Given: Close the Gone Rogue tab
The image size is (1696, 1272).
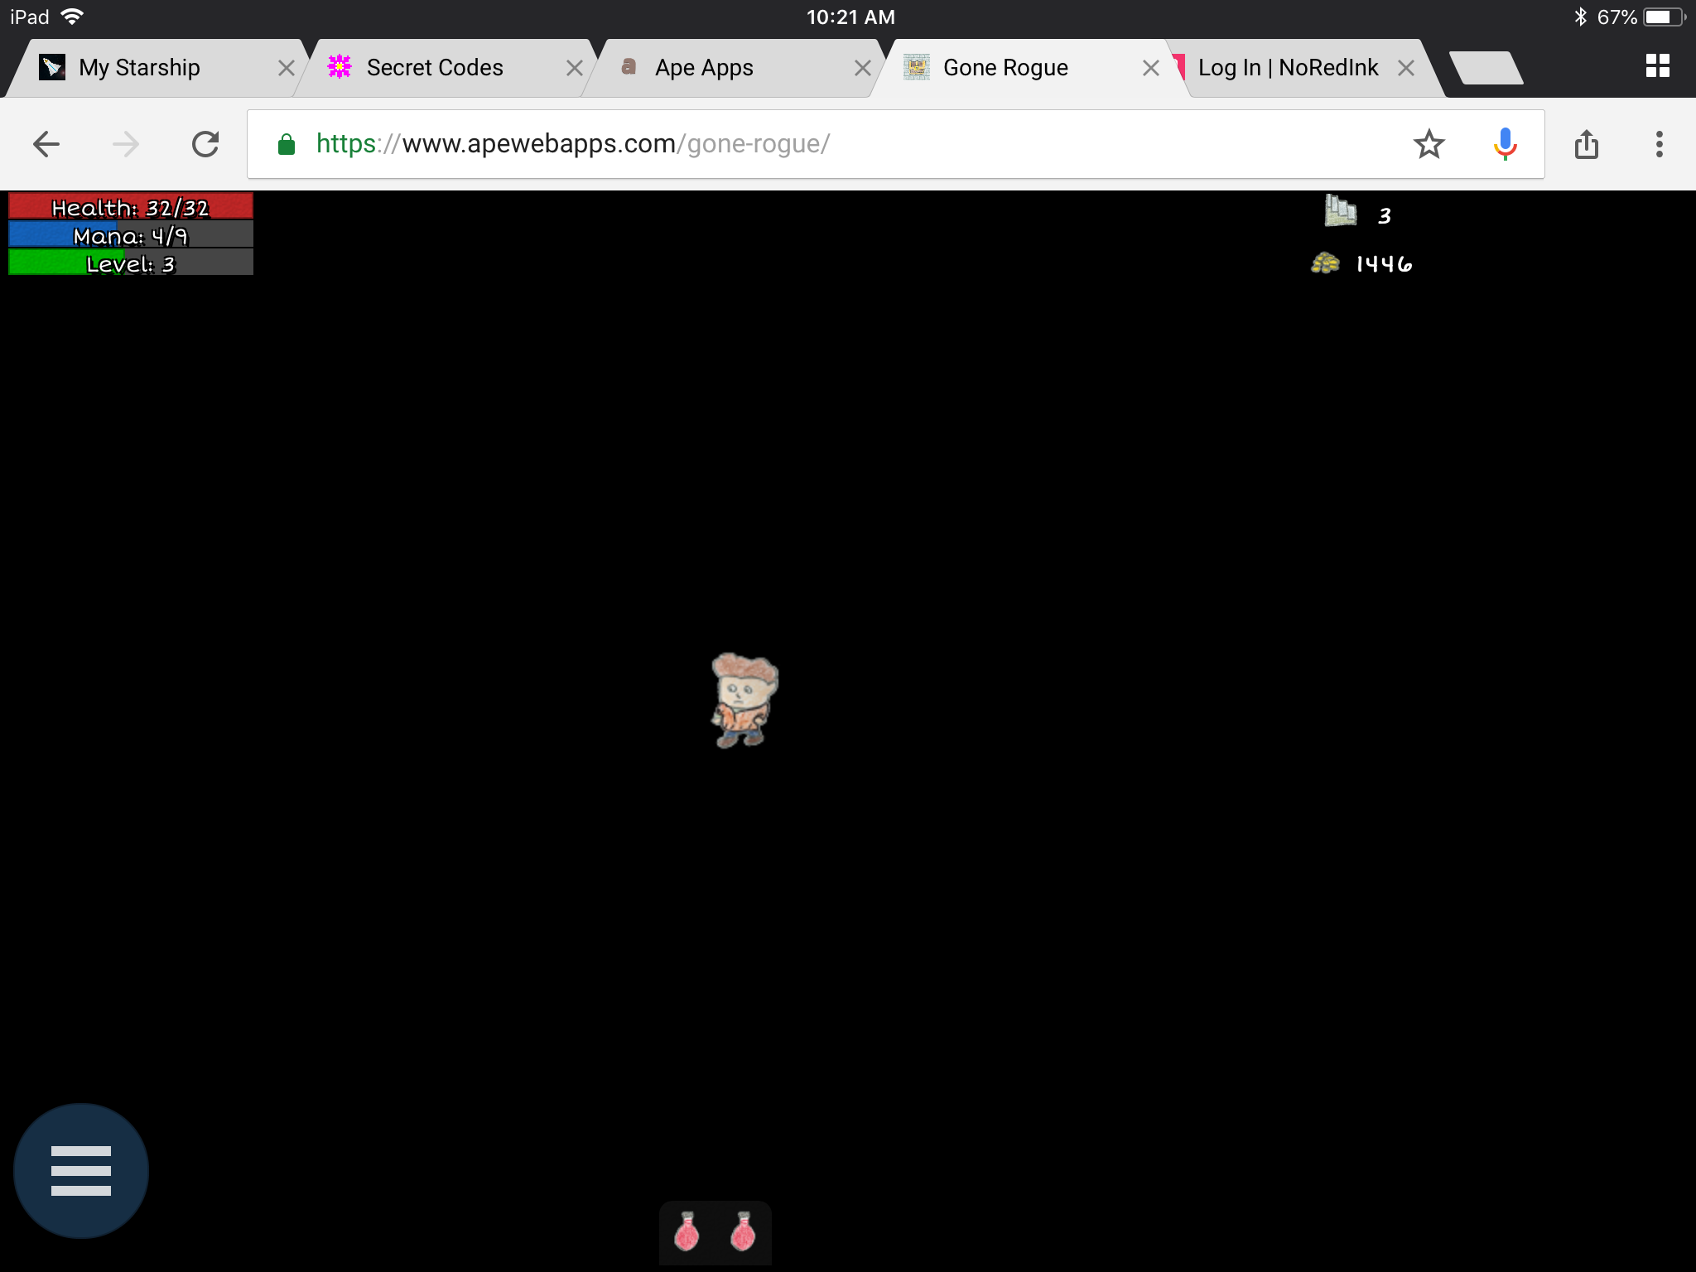Looking at the screenshot, I should (1150, 68).
